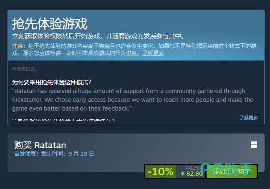Click the orange 注意 warning label
This screenshot has width=270, height=189.
19,46
